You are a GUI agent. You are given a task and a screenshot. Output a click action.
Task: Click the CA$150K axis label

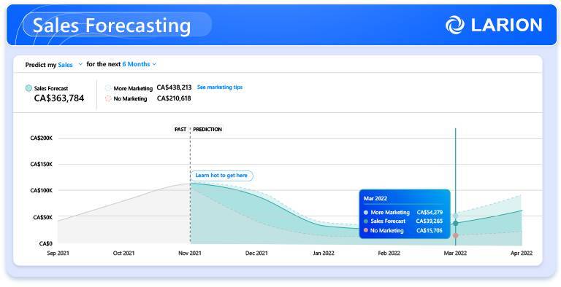coord(41,164)
